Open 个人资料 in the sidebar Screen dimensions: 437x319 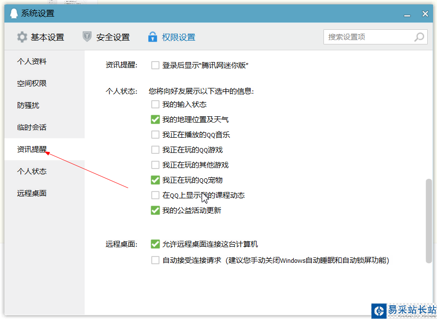32,62
